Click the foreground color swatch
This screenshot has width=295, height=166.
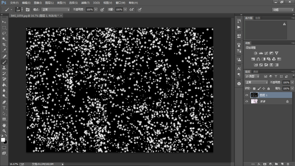tap(3, 140)
